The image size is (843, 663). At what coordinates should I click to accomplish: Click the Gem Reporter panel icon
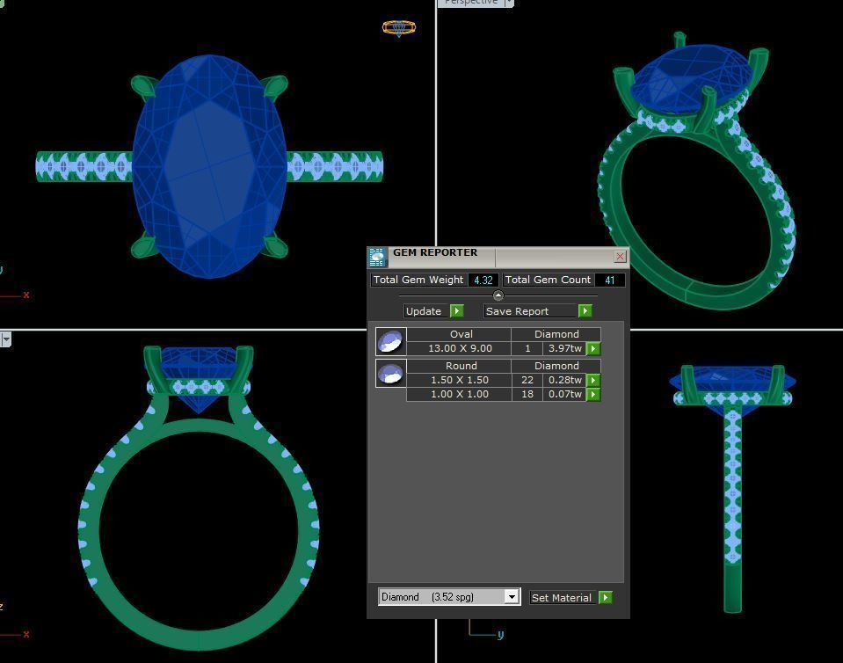tap(377, 257)
